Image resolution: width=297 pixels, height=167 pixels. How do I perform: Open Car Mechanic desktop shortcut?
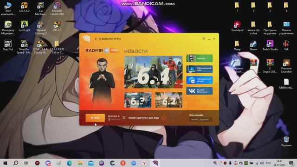(40, 9)
